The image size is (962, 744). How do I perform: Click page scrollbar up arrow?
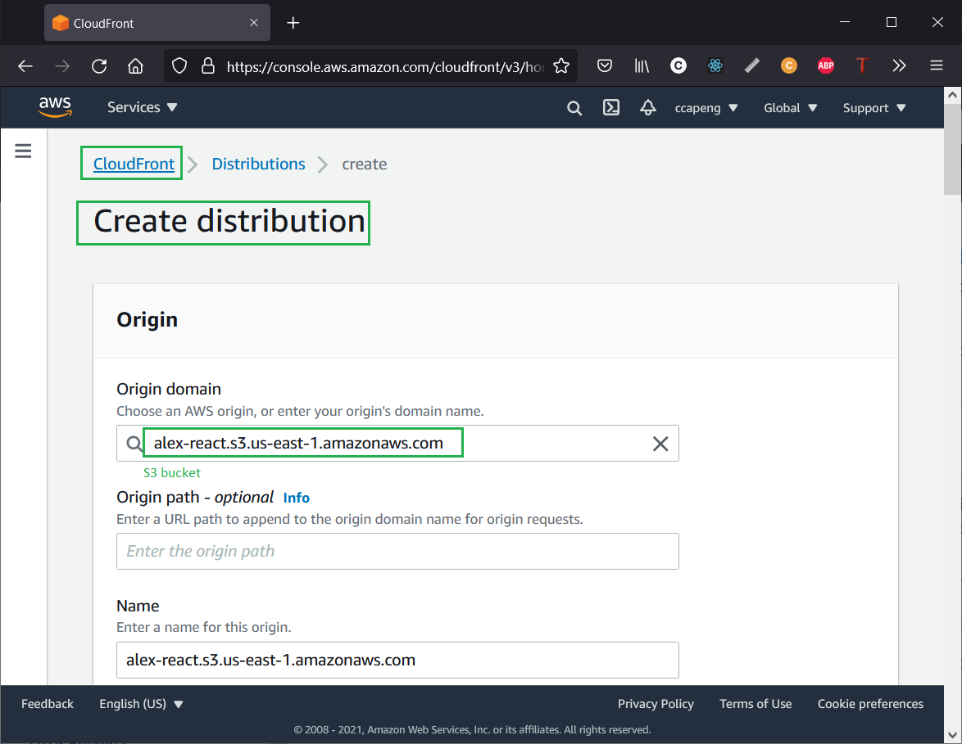(952, 95)
